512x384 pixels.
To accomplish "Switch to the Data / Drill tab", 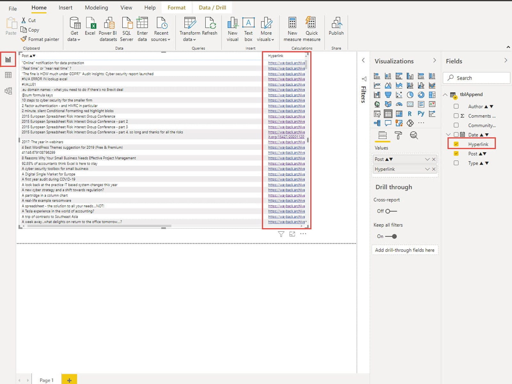I will (212, 8).
